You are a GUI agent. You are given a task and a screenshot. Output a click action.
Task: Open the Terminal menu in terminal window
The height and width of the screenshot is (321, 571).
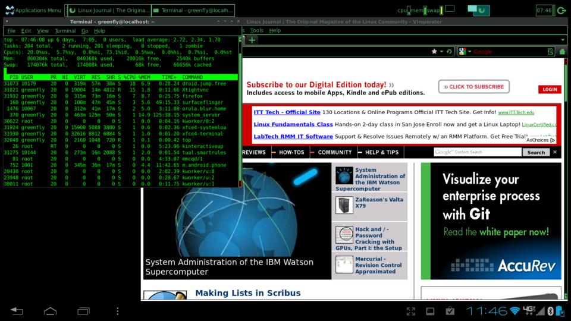(65, 30)
